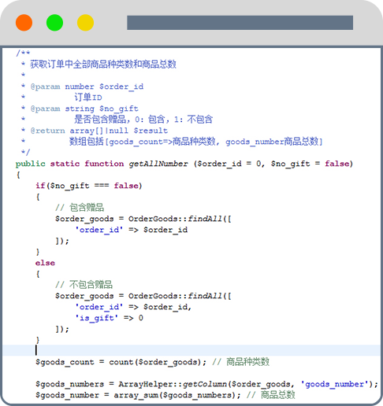Image resolution: width=383 pixels, height=406 pixels.
Task: Click the '// 不包含赠品' comment
Action: coord(84,285)
